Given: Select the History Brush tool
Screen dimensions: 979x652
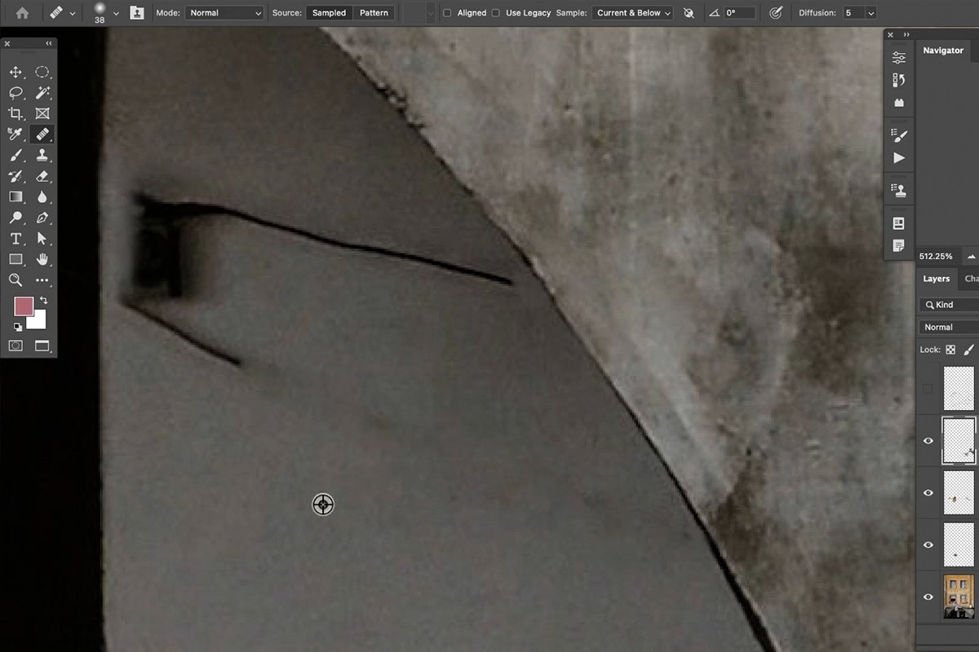Looking at the screenshot, I should (x=16, y=176).
